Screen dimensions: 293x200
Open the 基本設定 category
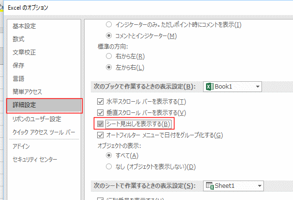tap(24, 26)
